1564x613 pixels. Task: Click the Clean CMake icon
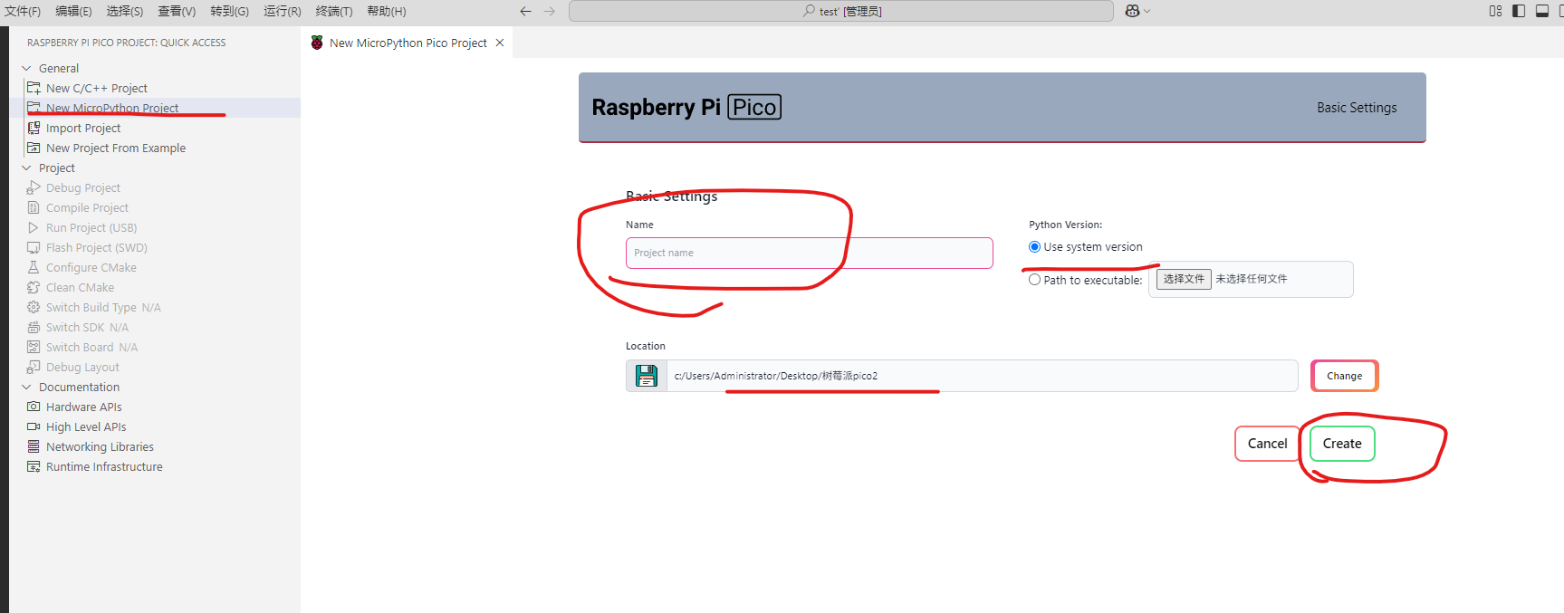34,287
